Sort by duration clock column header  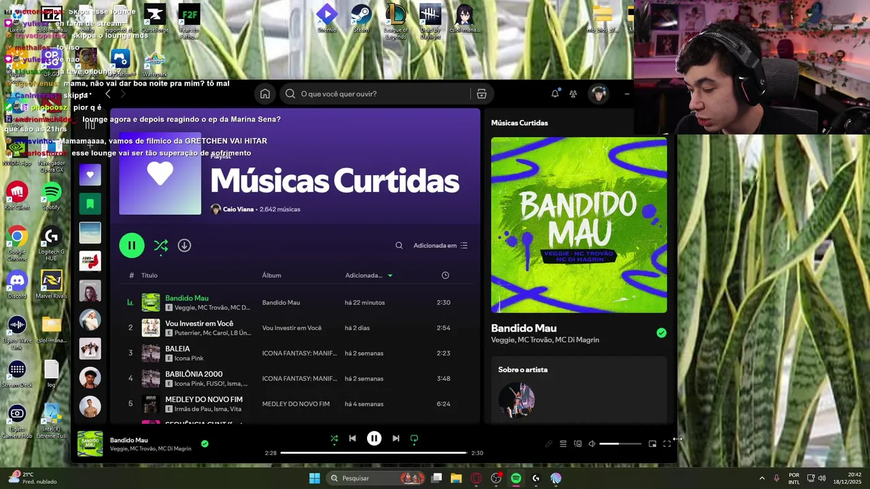pyautogui.click(x=445, y=275)
